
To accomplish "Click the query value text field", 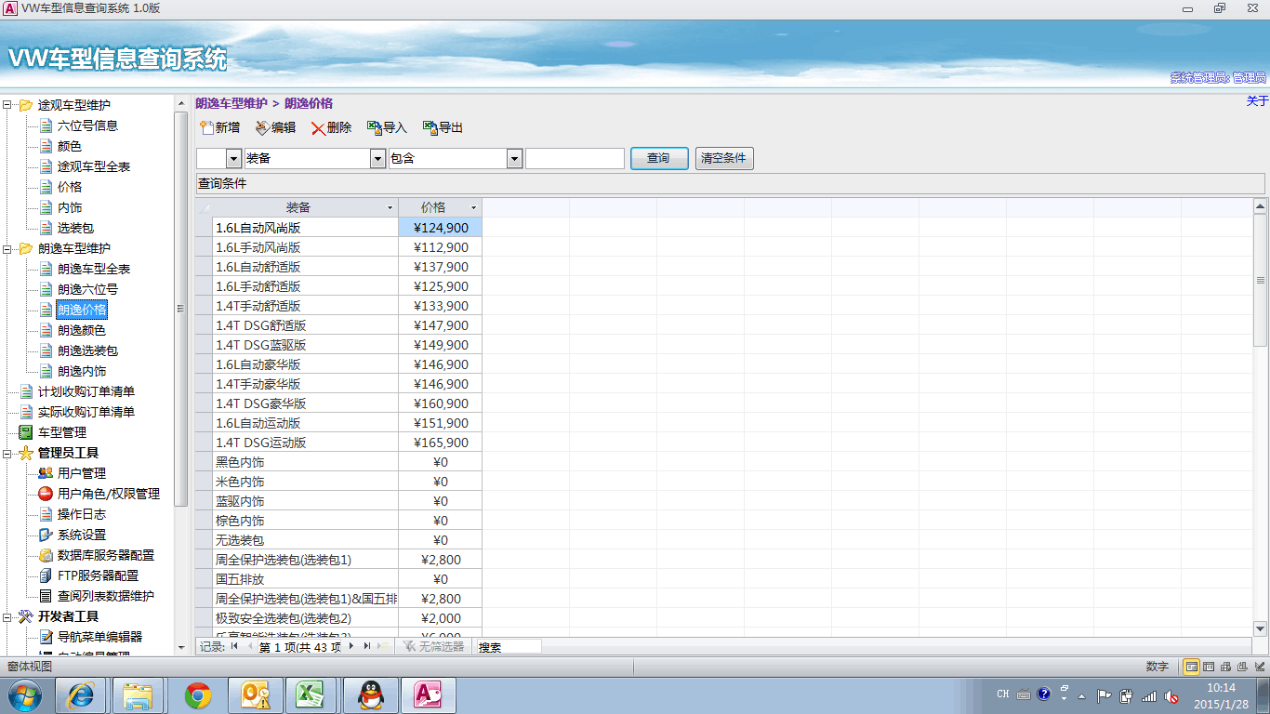I will coord(575,159).
